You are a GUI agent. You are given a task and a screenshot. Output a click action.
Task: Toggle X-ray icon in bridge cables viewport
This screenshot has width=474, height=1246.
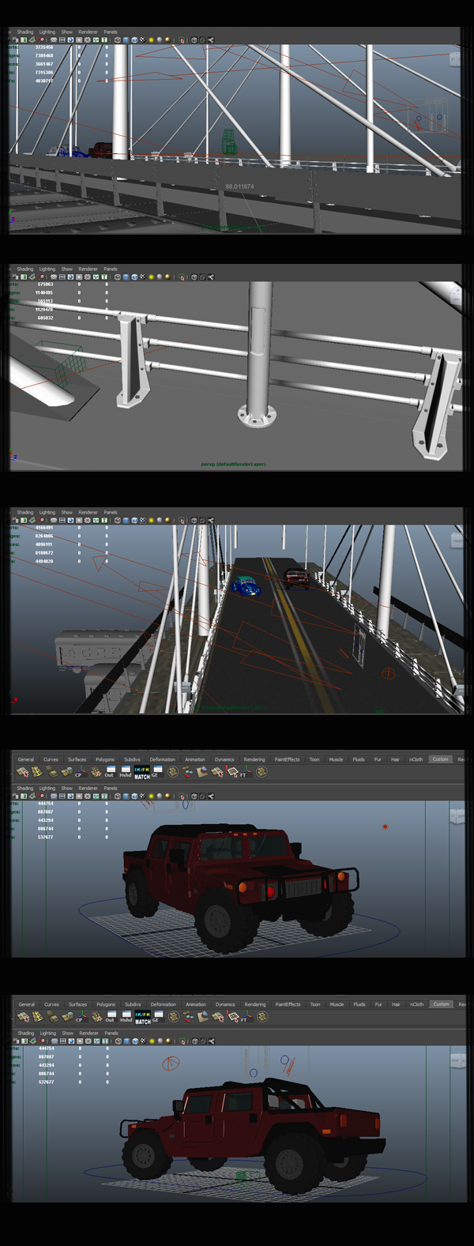(194, 40)
